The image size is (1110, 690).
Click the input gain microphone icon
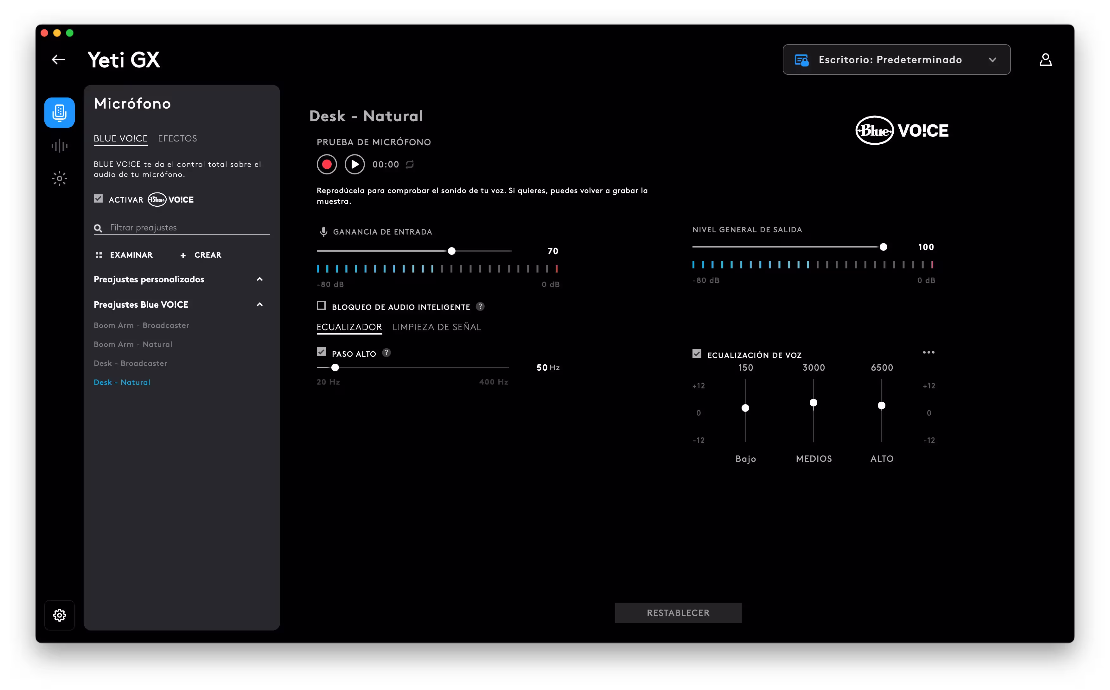(323, 232)
